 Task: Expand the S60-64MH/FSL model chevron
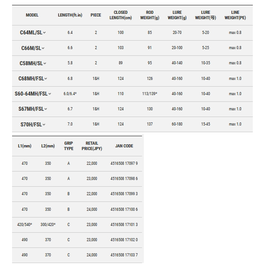click(x=50, y=94)
